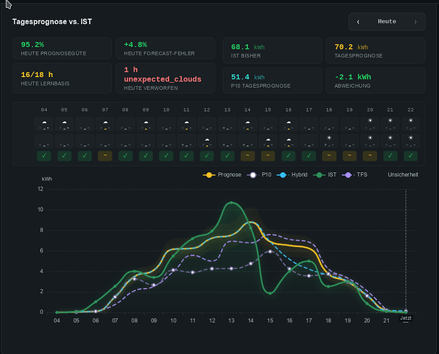Click the yellow tilde badge under hour 15
Screen dimensions: 439x354
268,156
